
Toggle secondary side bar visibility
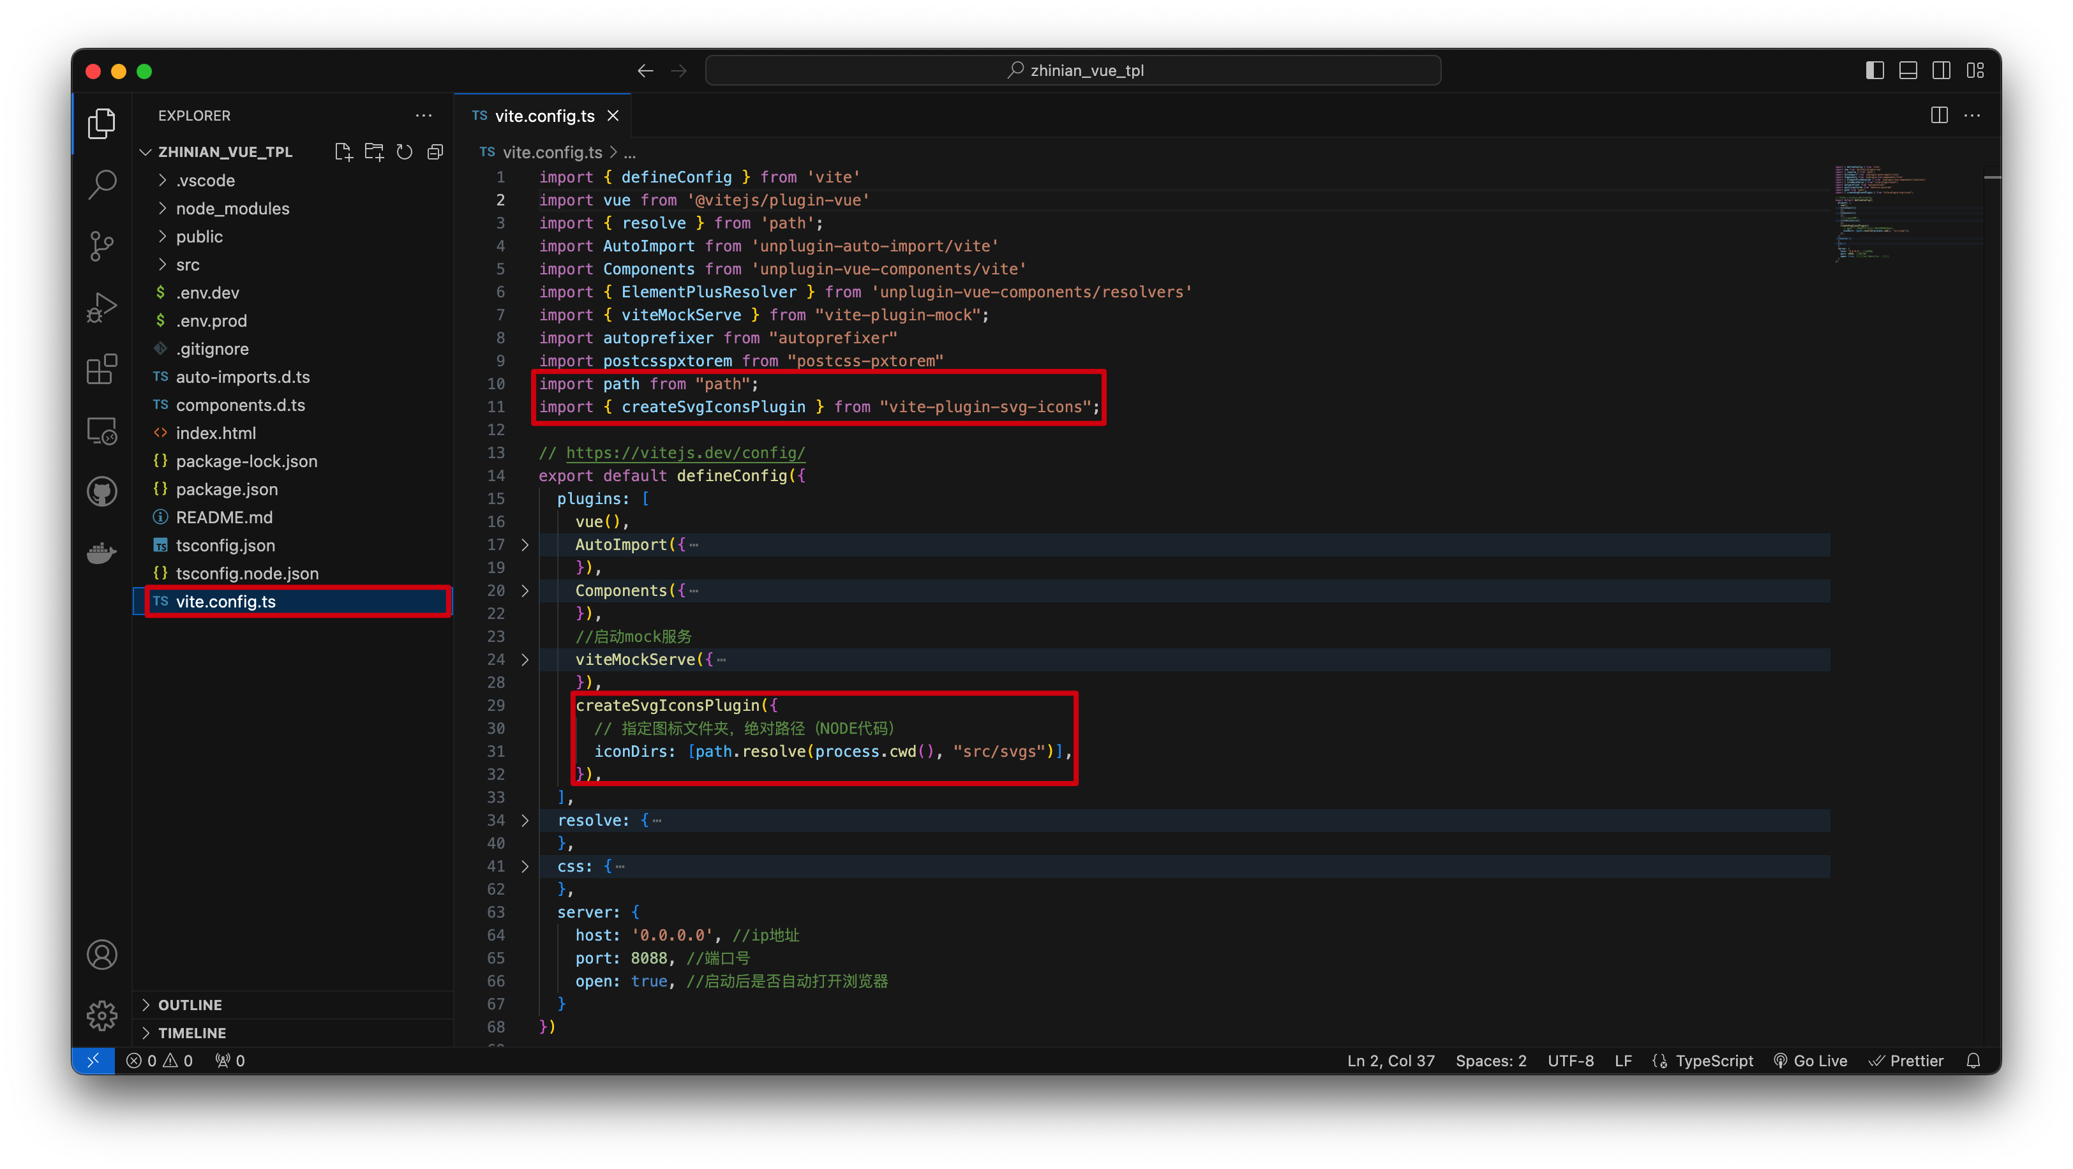click(x=1941, y=71)
